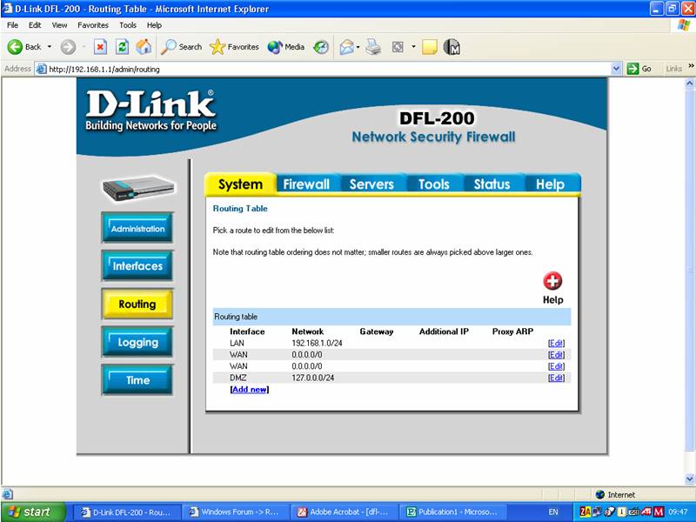Click the full screen size icon
The width and height of the screenshot is (696, 522).
[398, 47]
